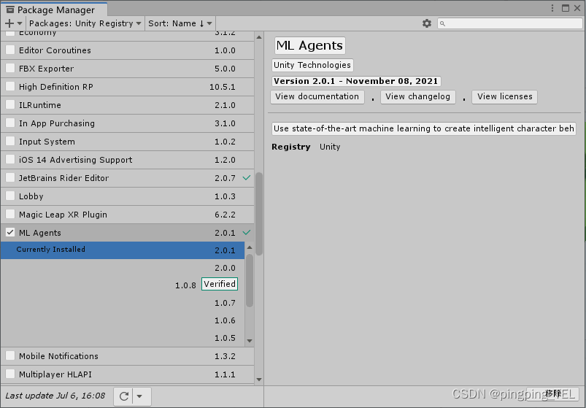Open the Sort: Name dropdown

[x=180, y=23]
